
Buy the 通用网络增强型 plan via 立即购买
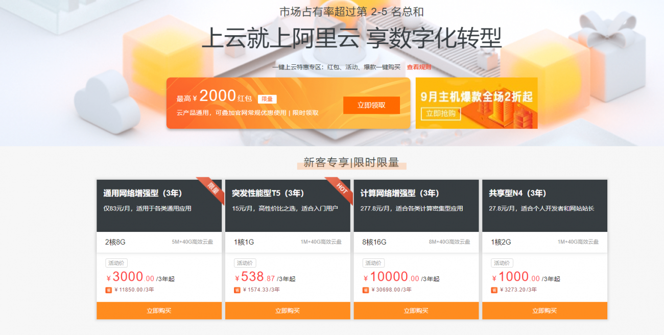click(x=159, y=310)
